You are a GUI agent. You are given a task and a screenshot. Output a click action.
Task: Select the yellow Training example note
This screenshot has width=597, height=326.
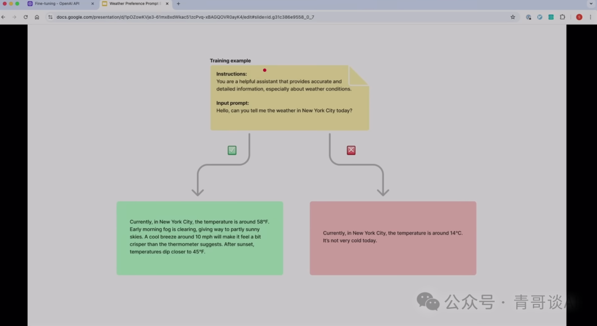pos(289,98)
